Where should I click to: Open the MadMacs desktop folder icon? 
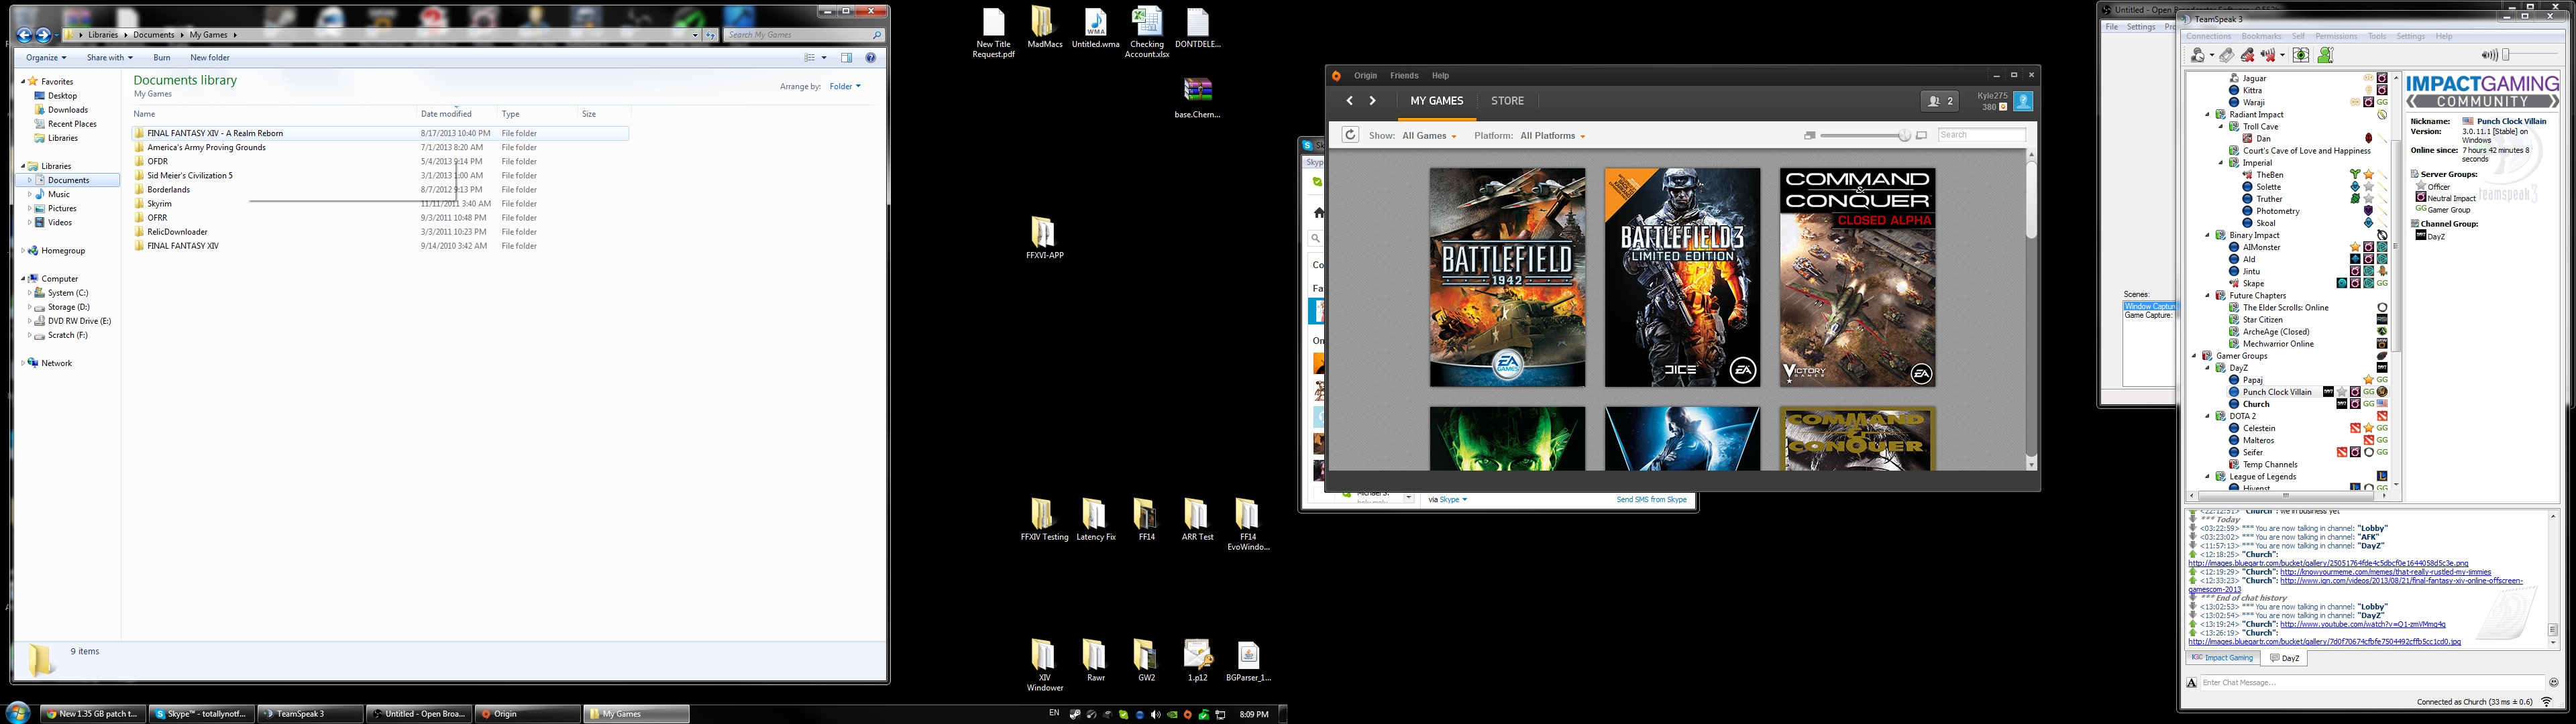tap(1044, 29)
